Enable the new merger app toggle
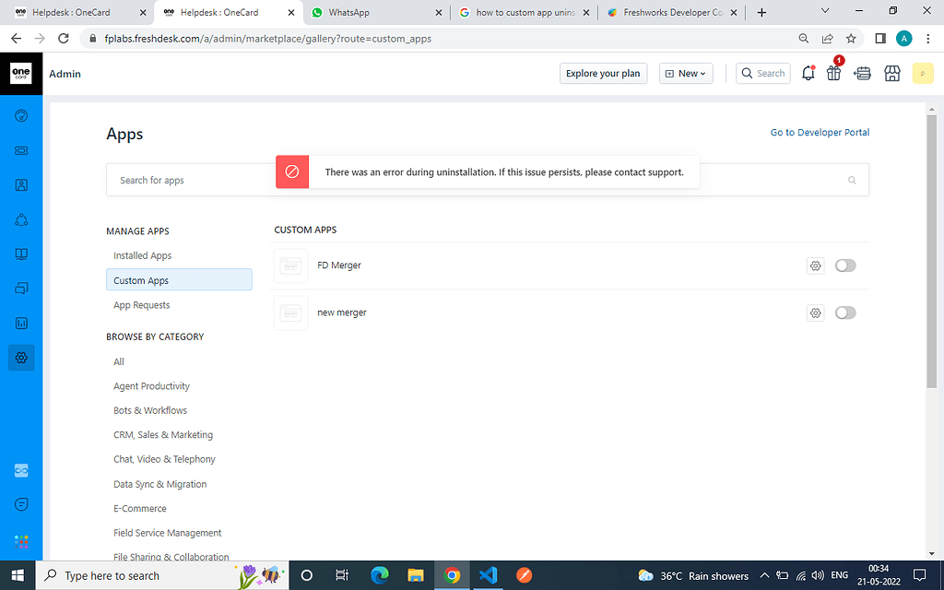 845,312
